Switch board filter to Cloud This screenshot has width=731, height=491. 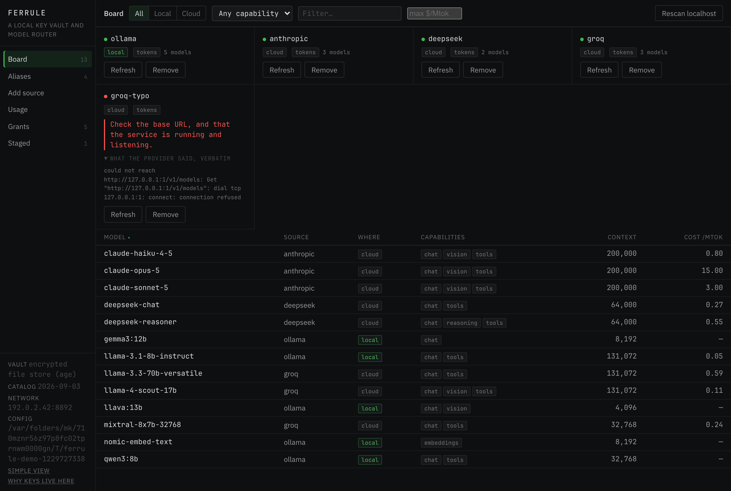click(x=191, y=13)
